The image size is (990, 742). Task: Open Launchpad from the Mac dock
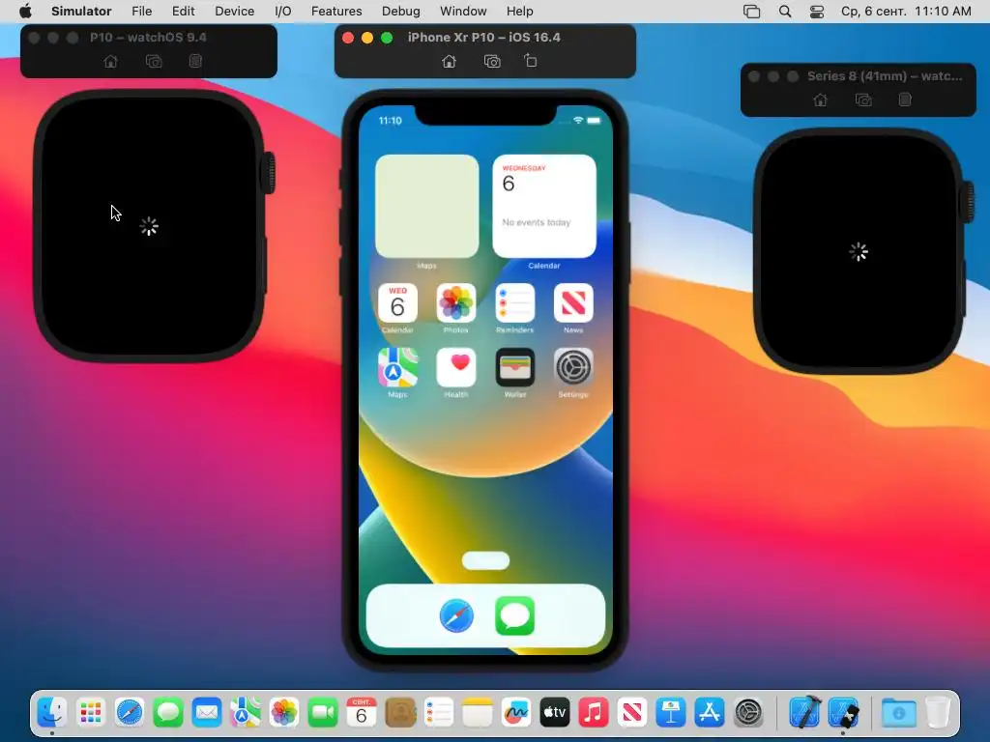91,712
